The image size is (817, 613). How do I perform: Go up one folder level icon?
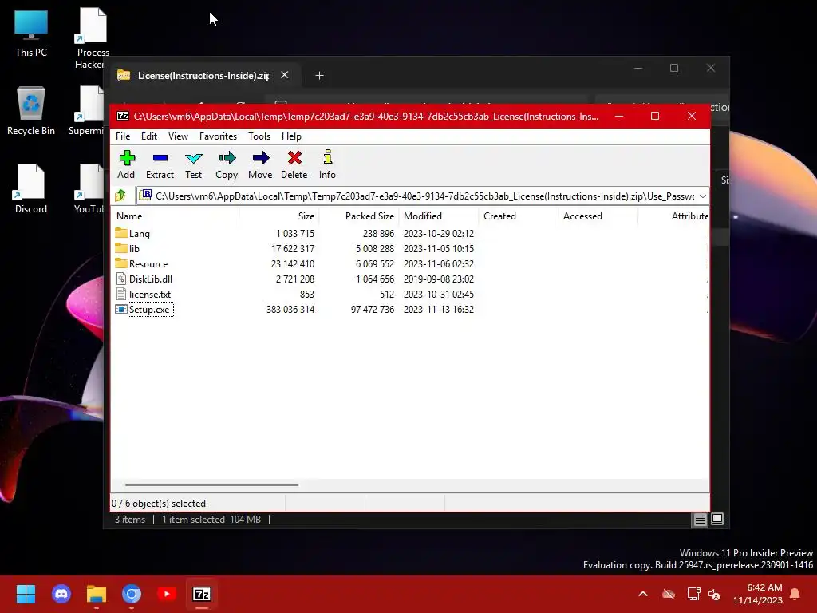tap(121, 196)
